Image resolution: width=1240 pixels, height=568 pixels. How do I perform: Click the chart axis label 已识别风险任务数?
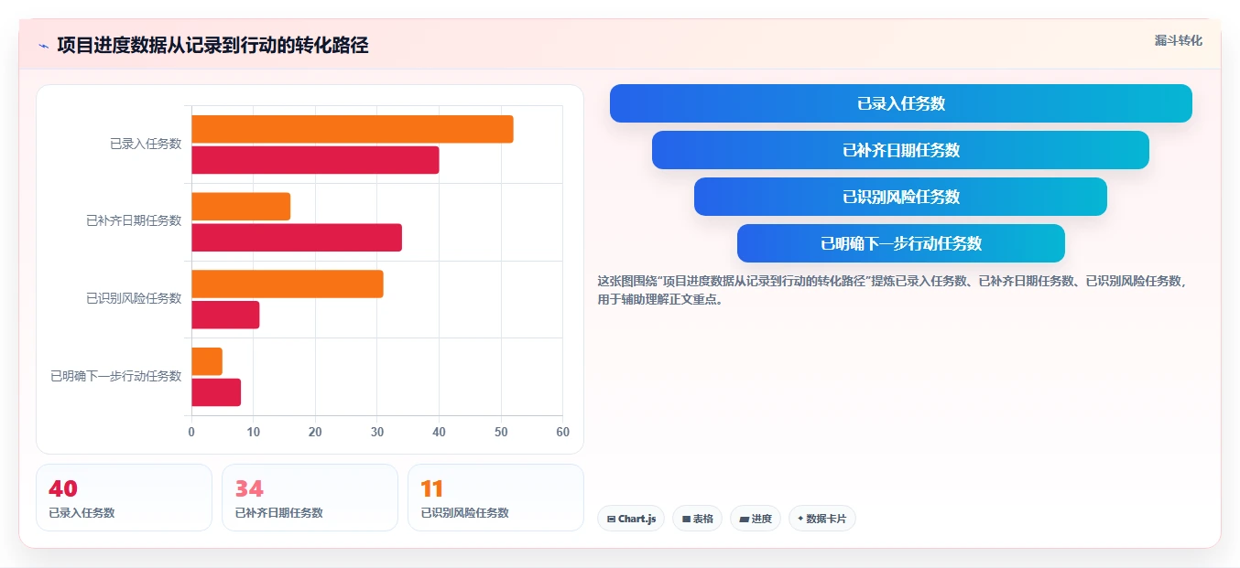point(134,298)
